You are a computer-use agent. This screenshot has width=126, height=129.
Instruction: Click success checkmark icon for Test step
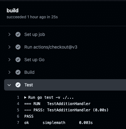pyautogui.click(x=18, y=85)
